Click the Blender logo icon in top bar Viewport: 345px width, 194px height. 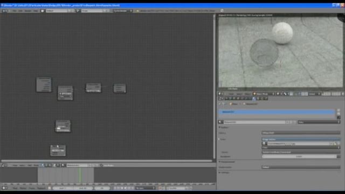138,11
